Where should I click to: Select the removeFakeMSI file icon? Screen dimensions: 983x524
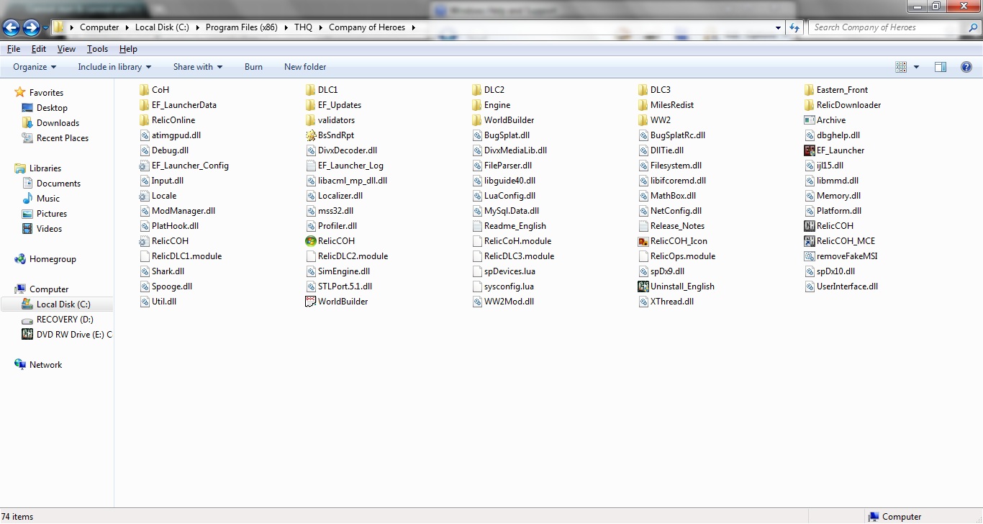[x=810, y=256]
